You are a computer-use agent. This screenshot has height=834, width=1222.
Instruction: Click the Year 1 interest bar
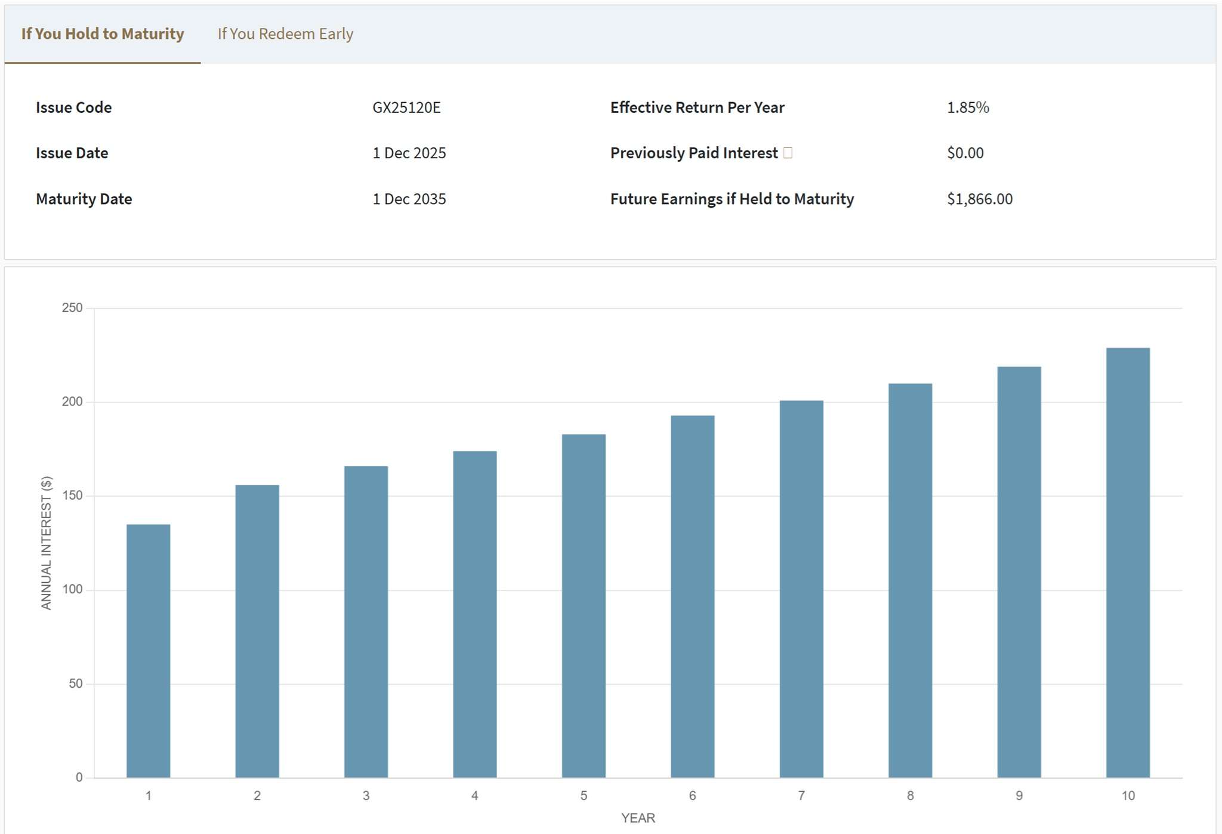point(148,651)
